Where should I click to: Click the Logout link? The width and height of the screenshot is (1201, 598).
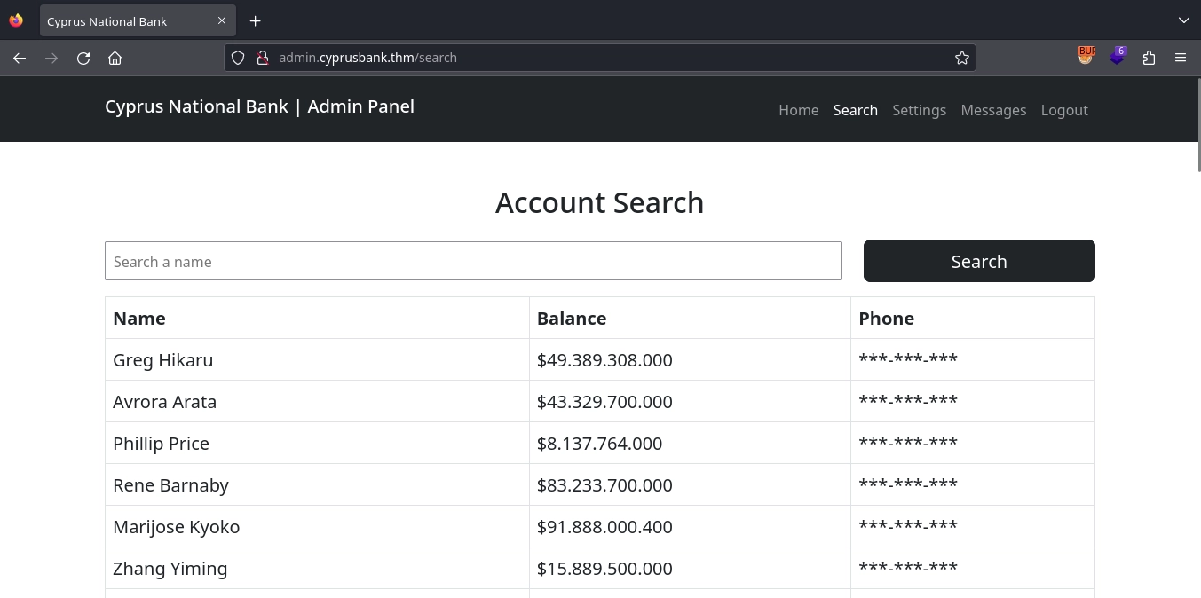point(1063,110)
